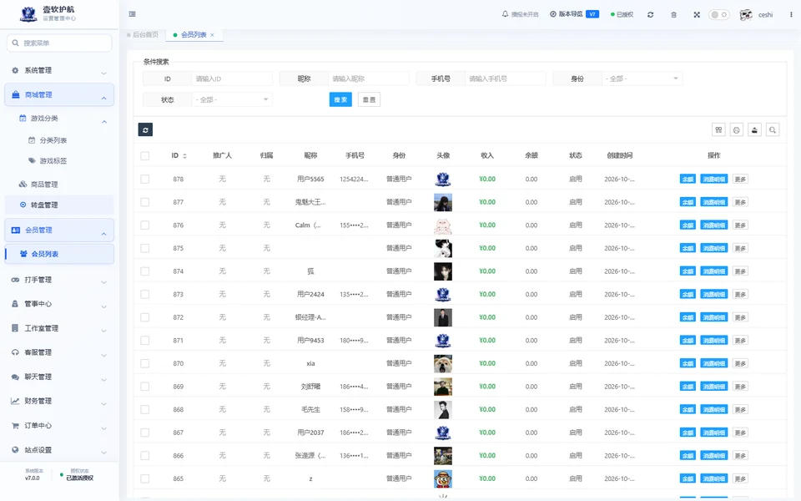Expand the 站点设置 menu
801x501 pixels.
coord(59,450)
